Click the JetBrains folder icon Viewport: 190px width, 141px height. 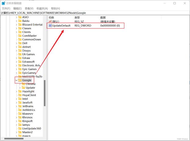pyautogui.click(x=20, y=106)
